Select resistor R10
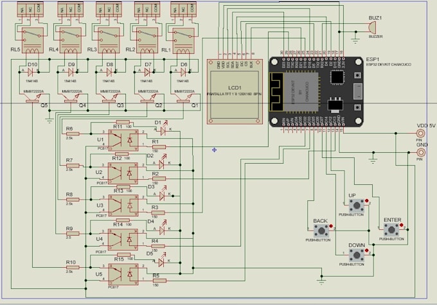437x305 pixels. (73, 267)
